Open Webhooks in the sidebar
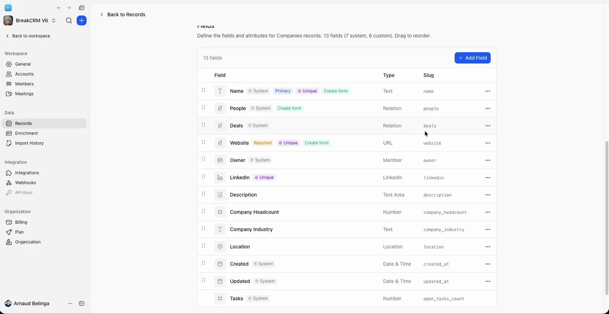 (44, 183)
